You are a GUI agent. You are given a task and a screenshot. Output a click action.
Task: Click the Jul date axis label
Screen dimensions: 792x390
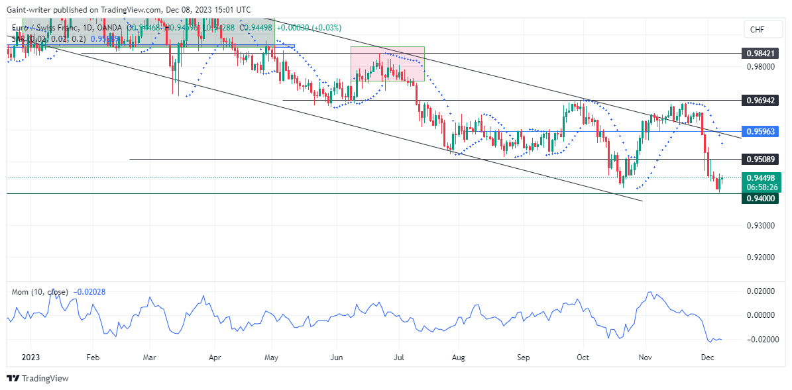(x=399, y=356)
